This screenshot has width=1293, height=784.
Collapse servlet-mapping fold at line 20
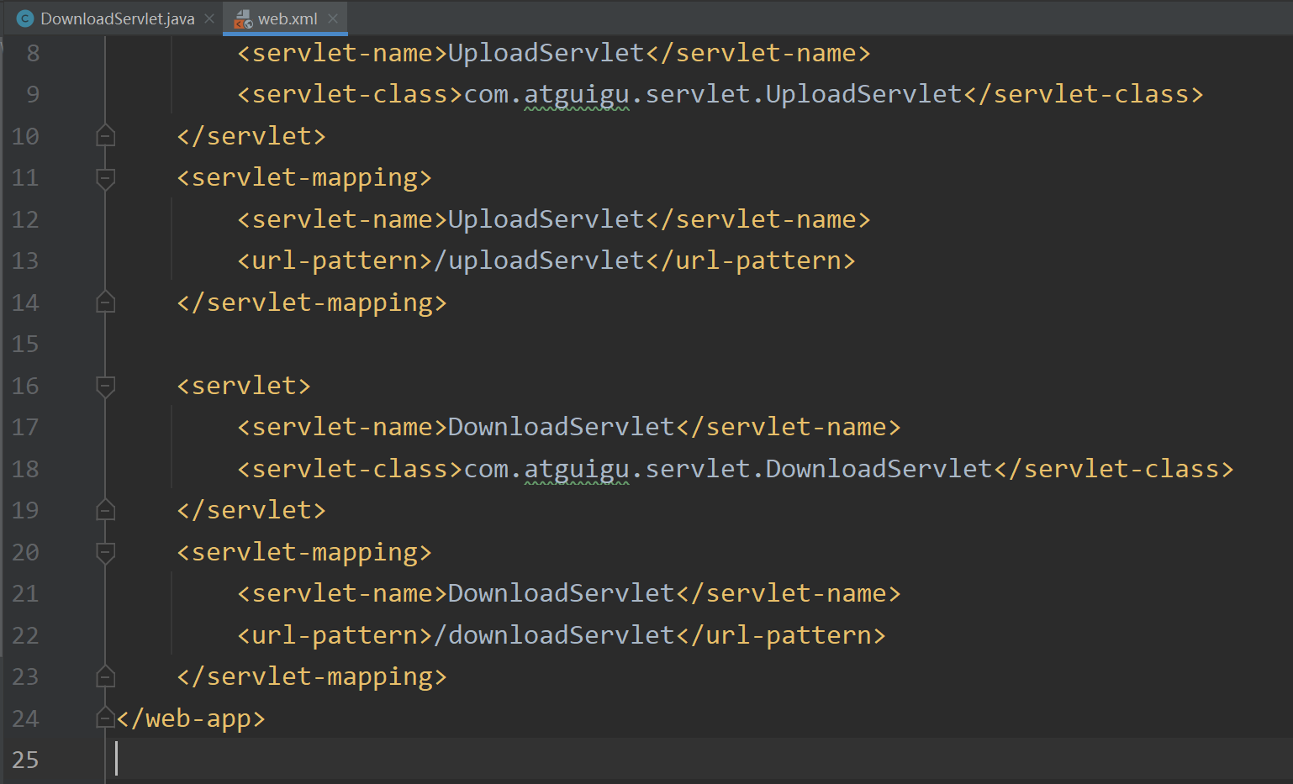[105, 553]
